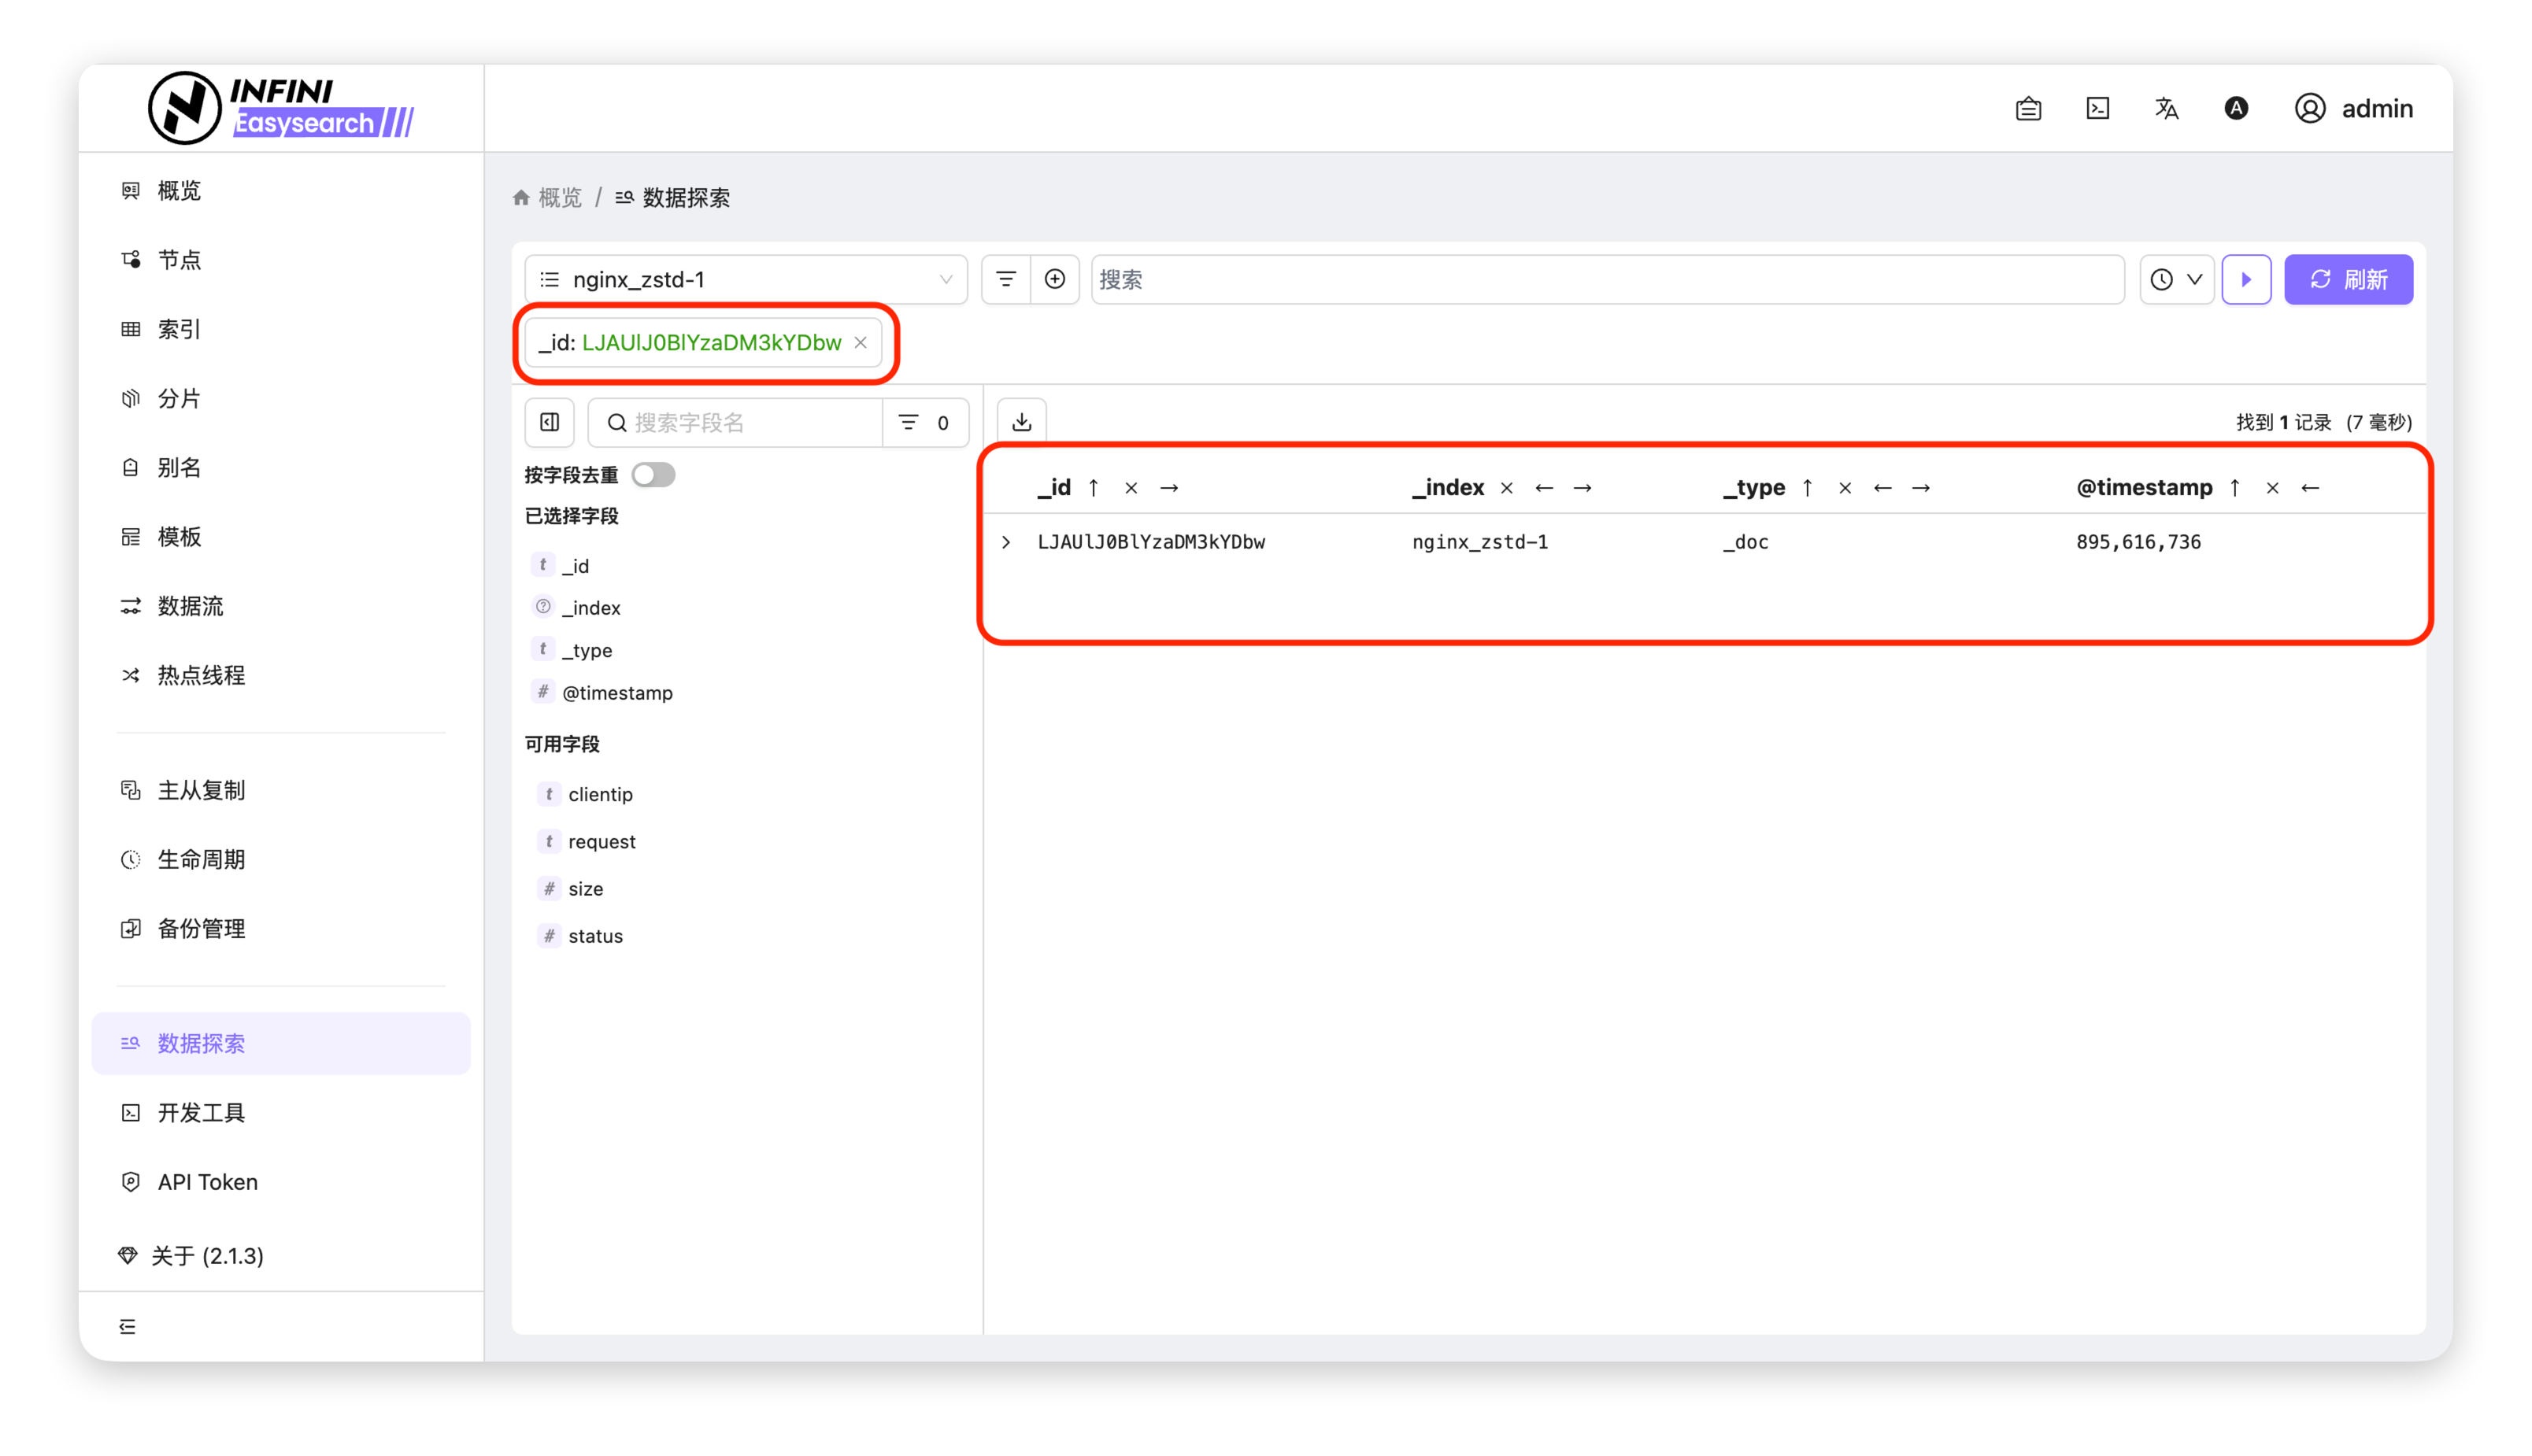Open the filter list icon beside index selector

pyautogui.click(x=1005, y=279)
